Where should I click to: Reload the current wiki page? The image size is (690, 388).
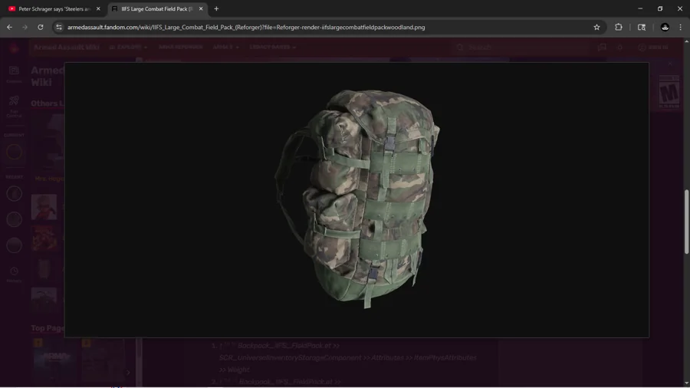click(40, 28)
